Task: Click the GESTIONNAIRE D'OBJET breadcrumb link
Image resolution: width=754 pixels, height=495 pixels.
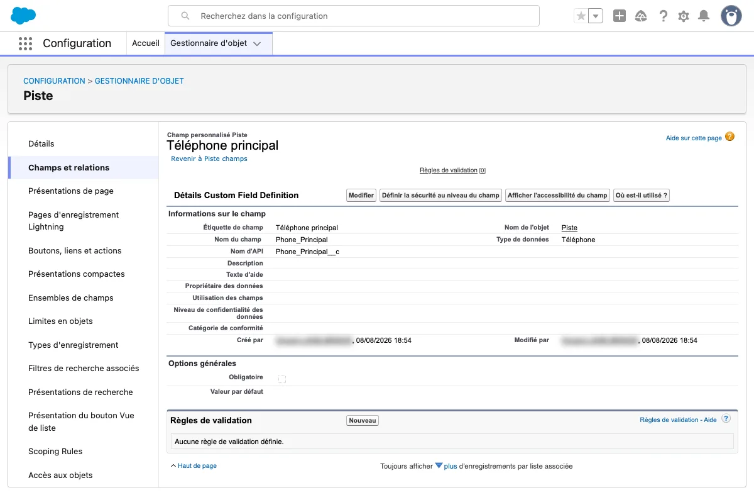Action: click(x=139, y=81)
